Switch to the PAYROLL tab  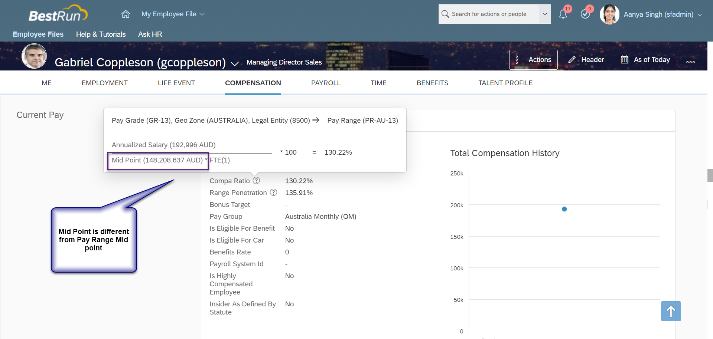pos(326,83)
